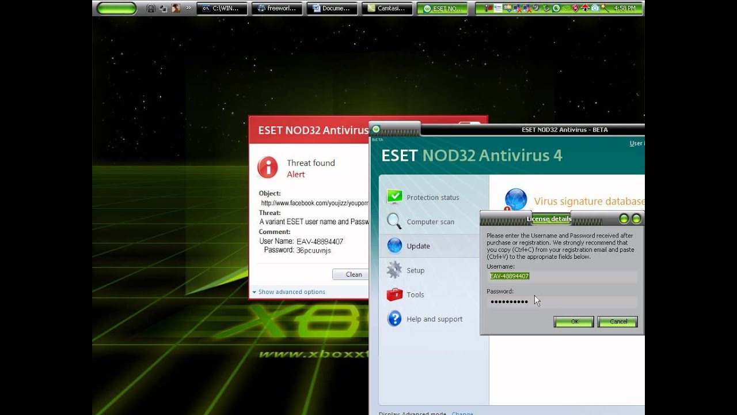Click the green Start button on taskbar
The height and width of the screenshot is (415, 737).
[117, 8]
